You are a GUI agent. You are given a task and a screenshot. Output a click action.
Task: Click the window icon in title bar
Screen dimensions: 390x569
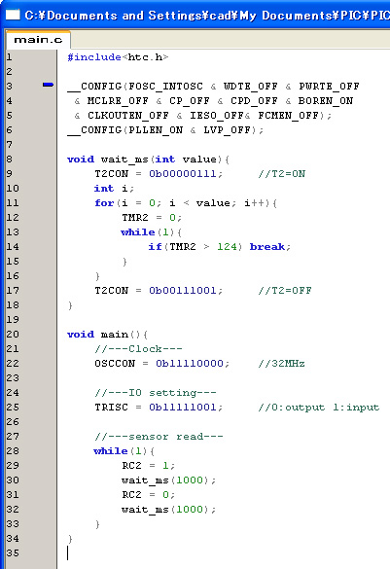(x=13, y=15)
